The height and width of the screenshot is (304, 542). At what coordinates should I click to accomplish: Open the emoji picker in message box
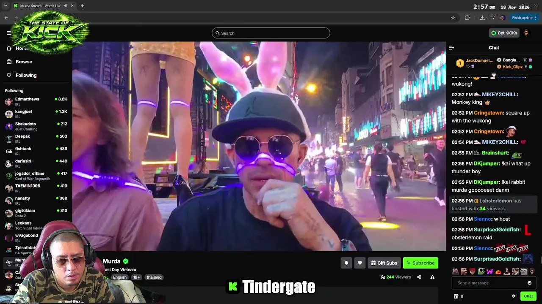coord(529,283)
